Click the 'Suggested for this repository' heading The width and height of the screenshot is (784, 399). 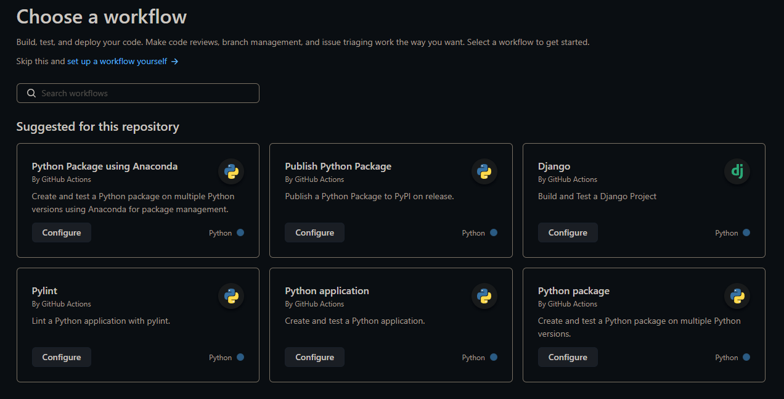pos(98,126)
